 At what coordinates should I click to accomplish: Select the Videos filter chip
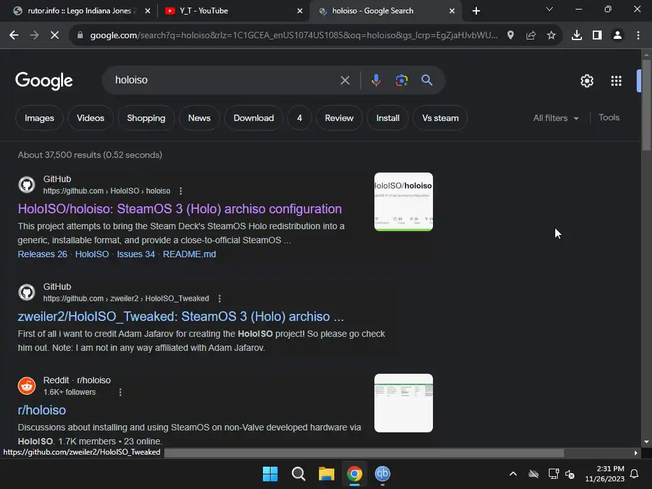tap(90, 118)
